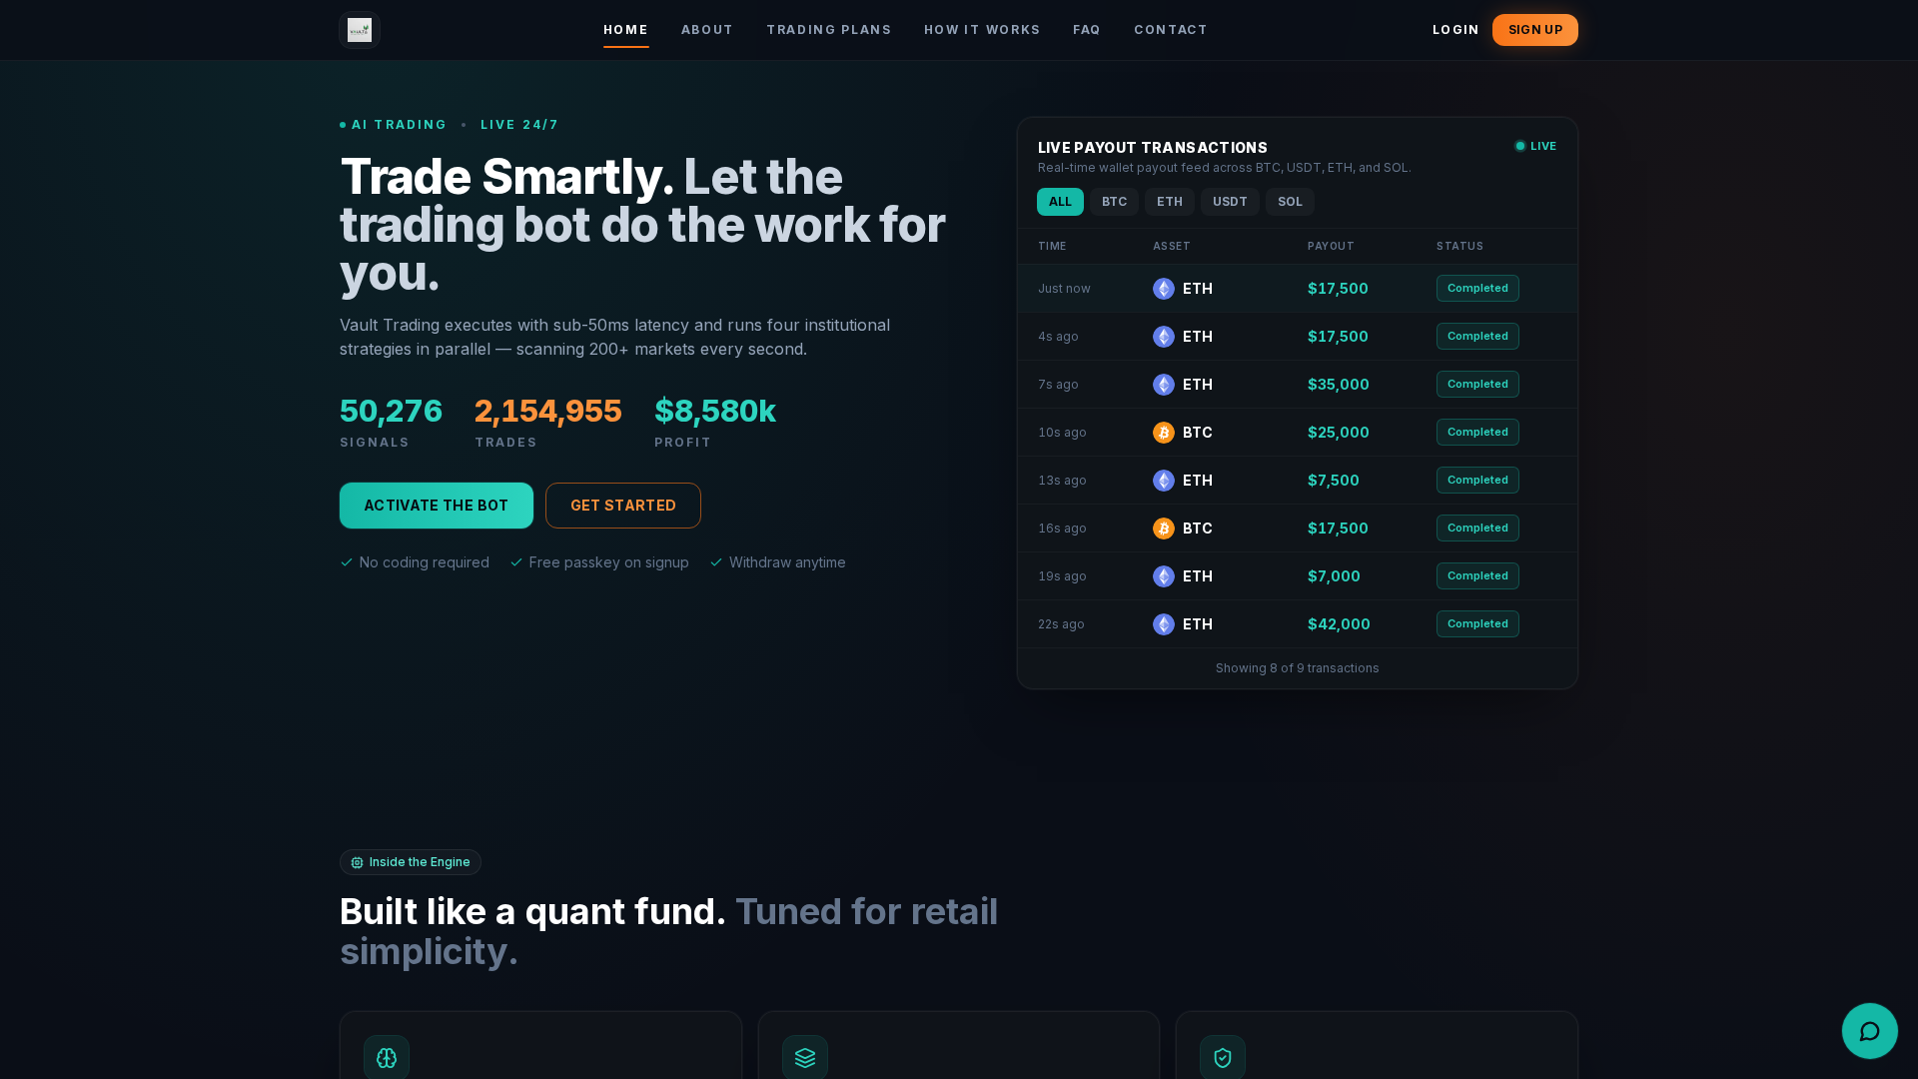Click the ASSET column header
Image resolution: width=1918 pixels, height=1079 pixels.
pyautogui.click(x=1172, y=247)
